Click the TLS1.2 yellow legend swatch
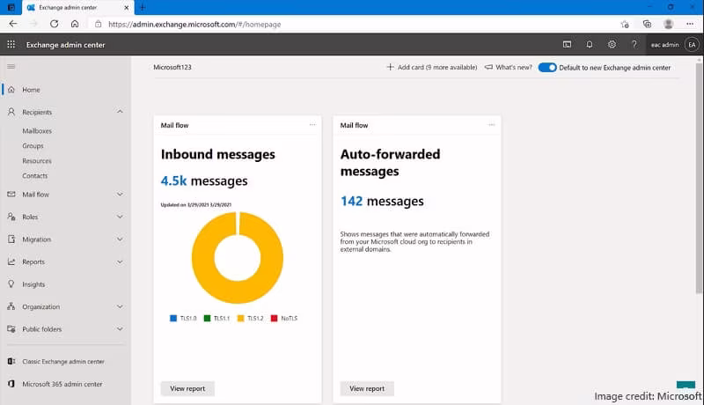Viewport: 704px width, 405px height. [x=240, y=319]
